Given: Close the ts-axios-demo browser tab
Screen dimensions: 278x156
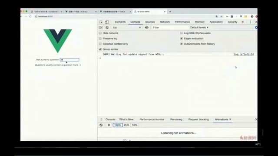Looking at the screenshot, I should [x=165, y=12].
